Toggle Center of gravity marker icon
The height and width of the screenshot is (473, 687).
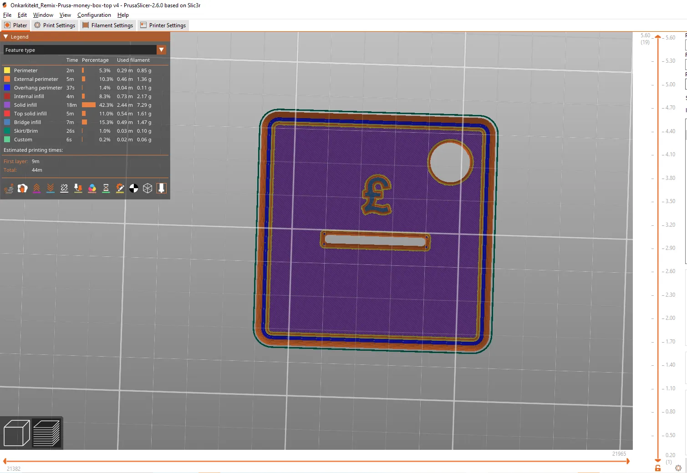pos(133,188)
